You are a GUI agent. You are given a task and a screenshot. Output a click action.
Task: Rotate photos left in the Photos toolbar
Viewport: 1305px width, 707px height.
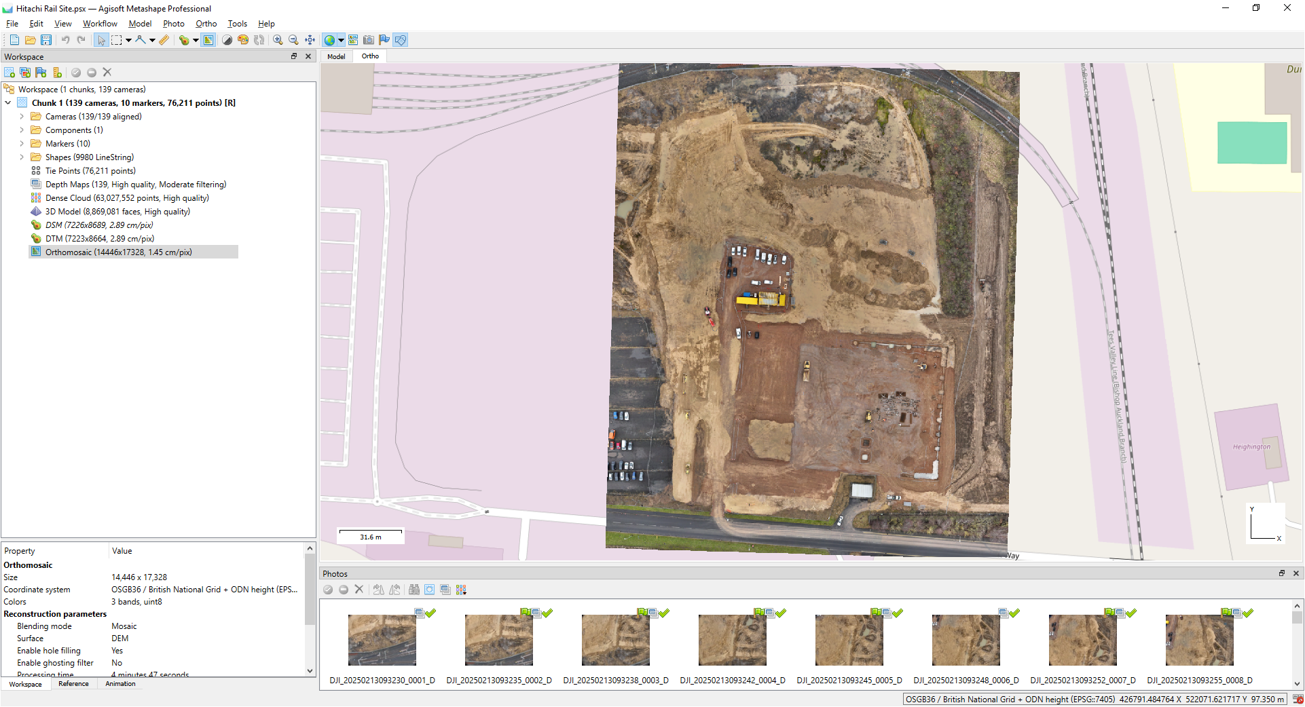[379, 590]
